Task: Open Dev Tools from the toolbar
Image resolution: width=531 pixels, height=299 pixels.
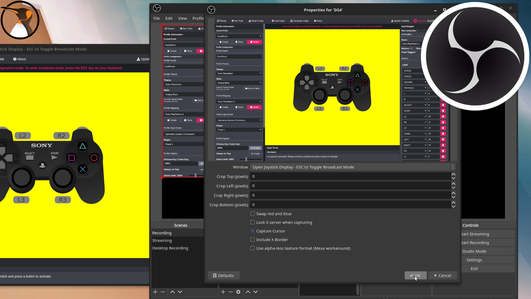Action: tap(237, 21)
